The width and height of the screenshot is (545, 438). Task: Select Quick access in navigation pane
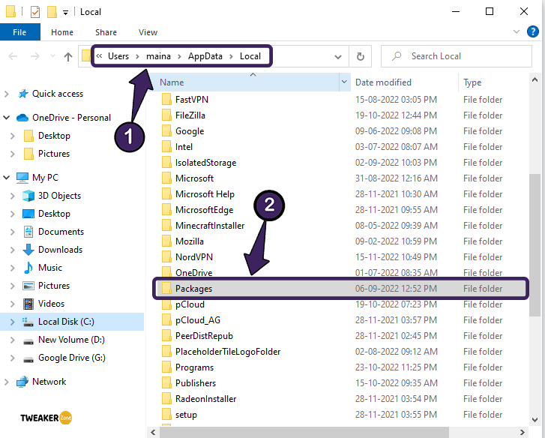pyautogui.click(x=58, y=94)
